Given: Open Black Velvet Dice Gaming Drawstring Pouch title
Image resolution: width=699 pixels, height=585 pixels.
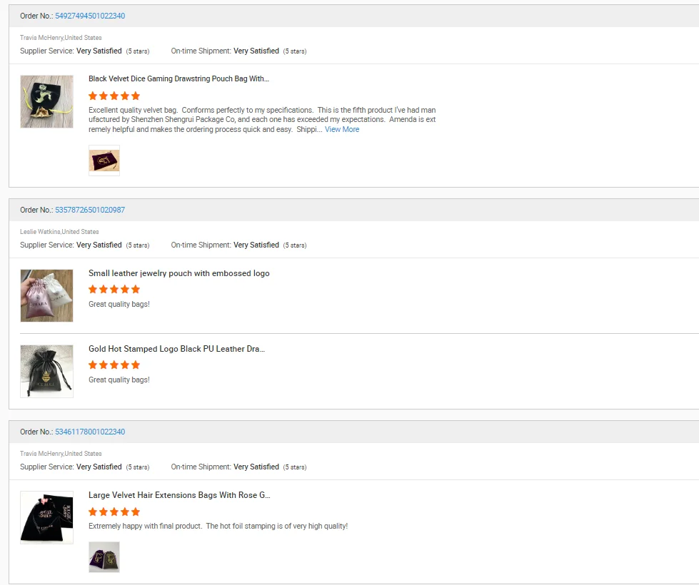Looking at the screenshot, I should 178,78.
